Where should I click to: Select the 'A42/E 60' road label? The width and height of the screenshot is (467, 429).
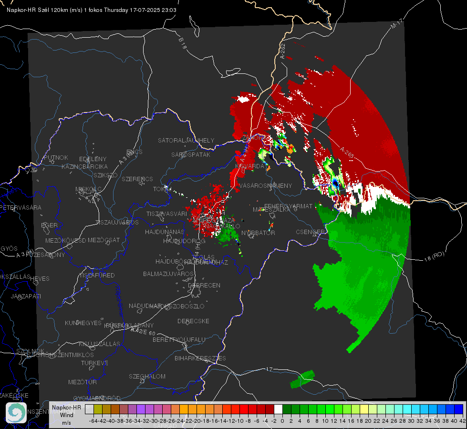pyautogui.click(x=143, y=331)
